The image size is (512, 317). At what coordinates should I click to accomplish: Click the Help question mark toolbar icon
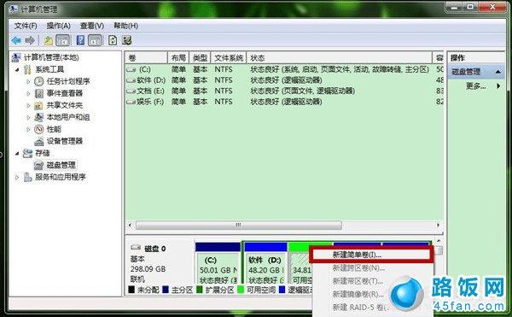click(80, 40)
